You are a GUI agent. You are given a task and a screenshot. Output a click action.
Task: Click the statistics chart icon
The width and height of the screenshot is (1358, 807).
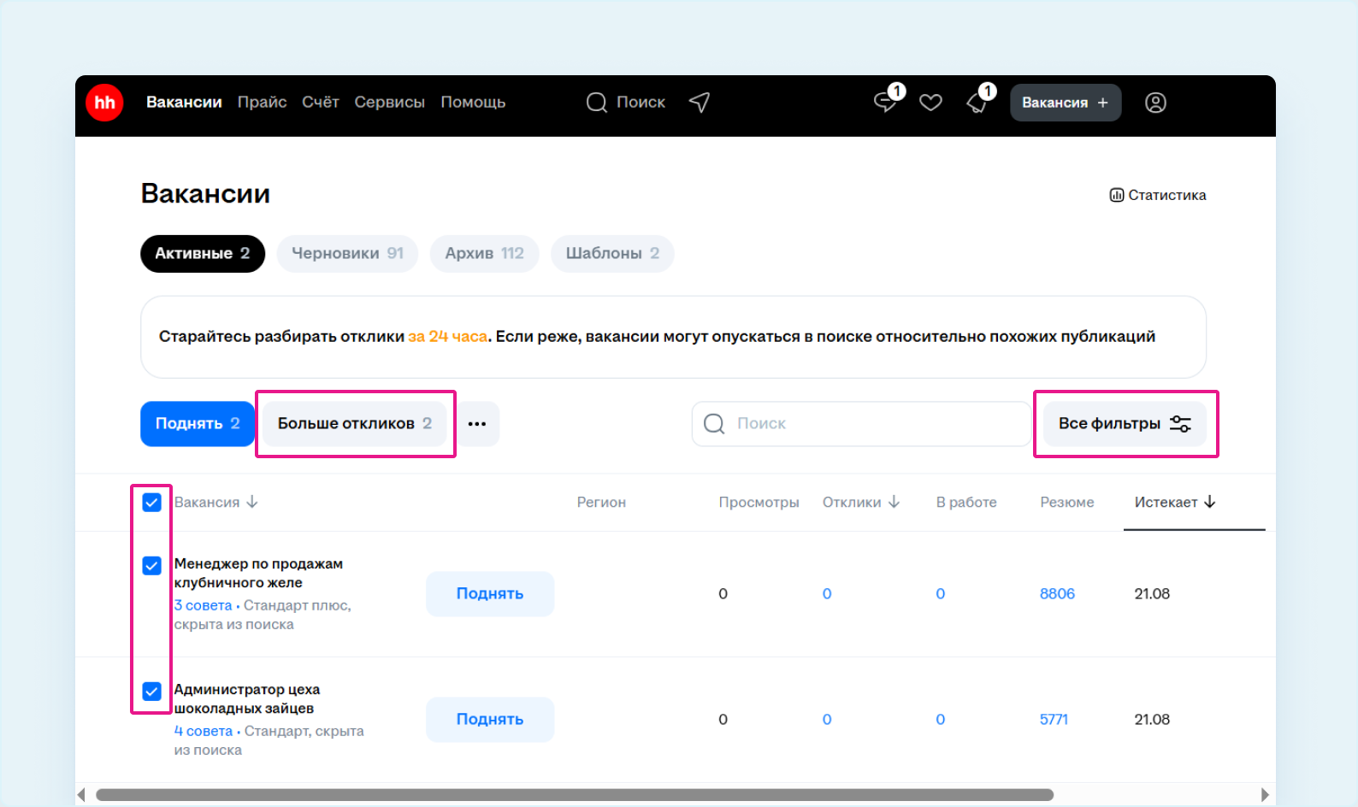[1117, 195]
